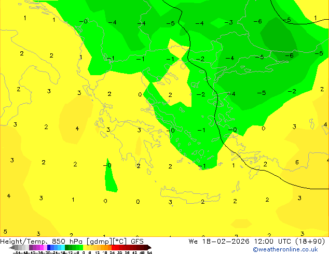This screenshot has height=254, width=329.
Task: Select the dark purple legend swatch
Action: [31, 247]
